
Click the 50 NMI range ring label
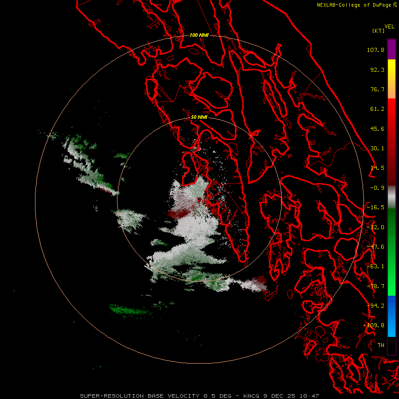click(x=199, y=117)
